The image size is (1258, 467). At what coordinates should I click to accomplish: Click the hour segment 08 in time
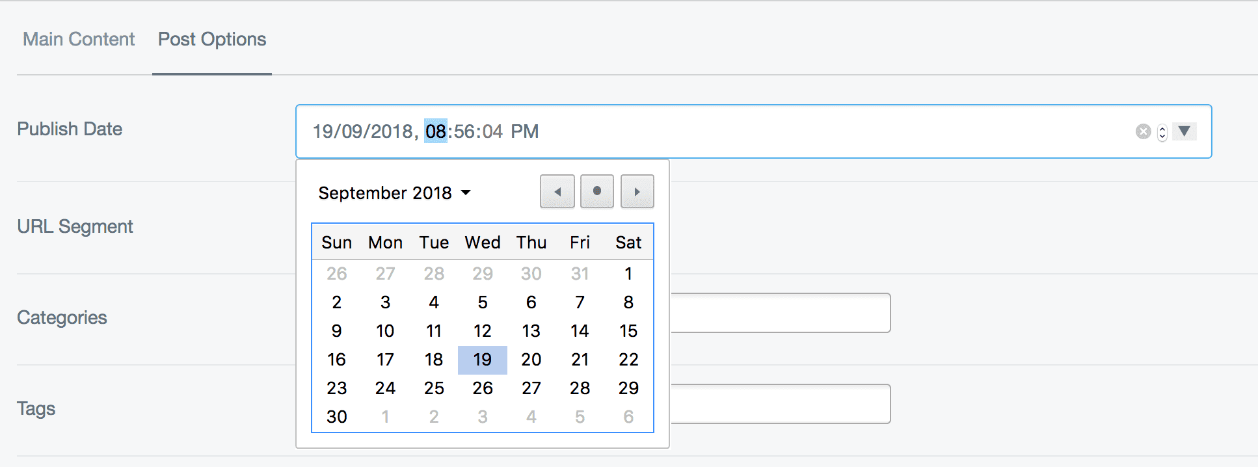pos(436,131)
